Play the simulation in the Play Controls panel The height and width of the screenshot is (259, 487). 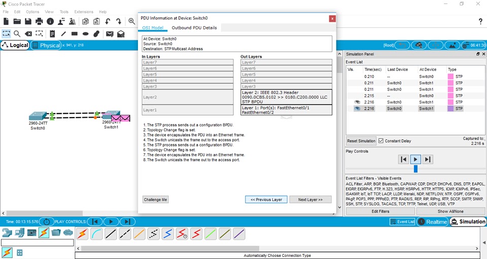tap(415, 160)
